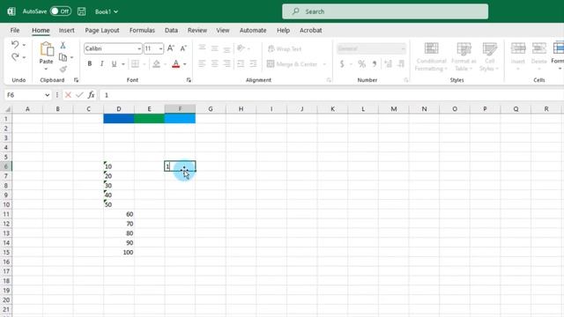Expand the Undo history arrow
The height and width of the screenshot is (317, 564).
click(x=24, y=45)
